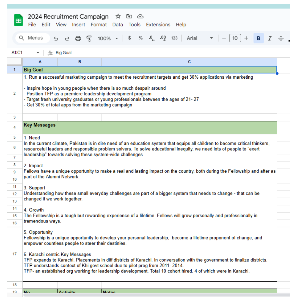Click the select-all corner box
The width and height of the screenshot is (297, 297).
coord(14,62)
